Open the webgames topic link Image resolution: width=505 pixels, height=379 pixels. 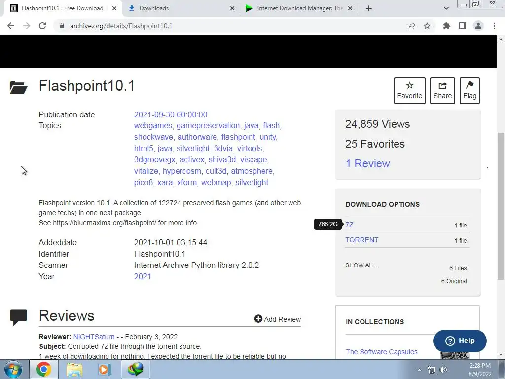tap(153, 126)
